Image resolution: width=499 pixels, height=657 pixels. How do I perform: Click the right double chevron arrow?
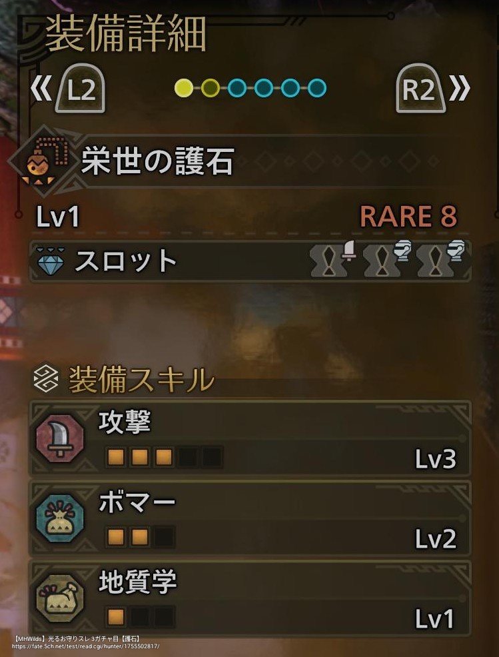tap(460, 89)
